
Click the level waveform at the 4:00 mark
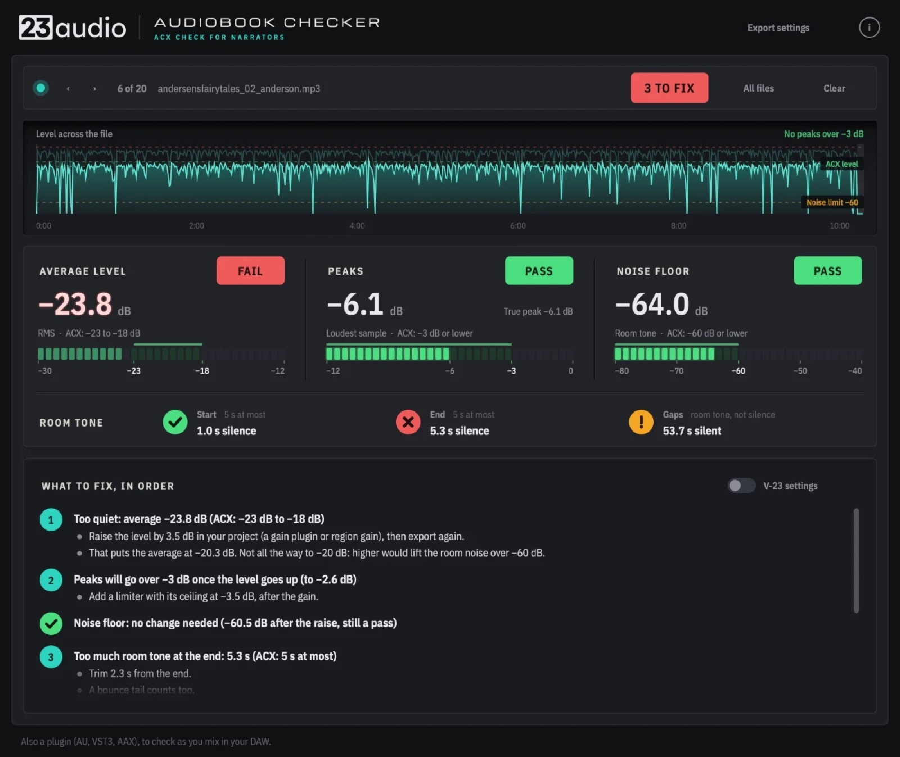(x=357, y=180)
